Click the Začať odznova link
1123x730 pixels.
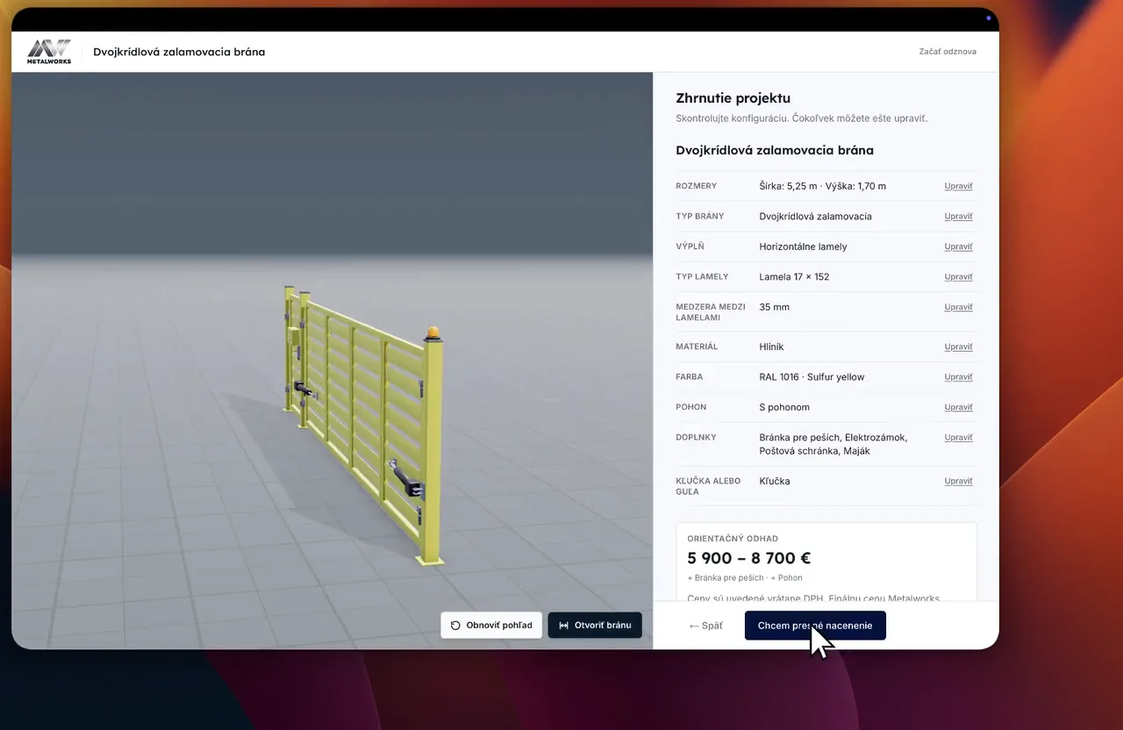[948, 52]
